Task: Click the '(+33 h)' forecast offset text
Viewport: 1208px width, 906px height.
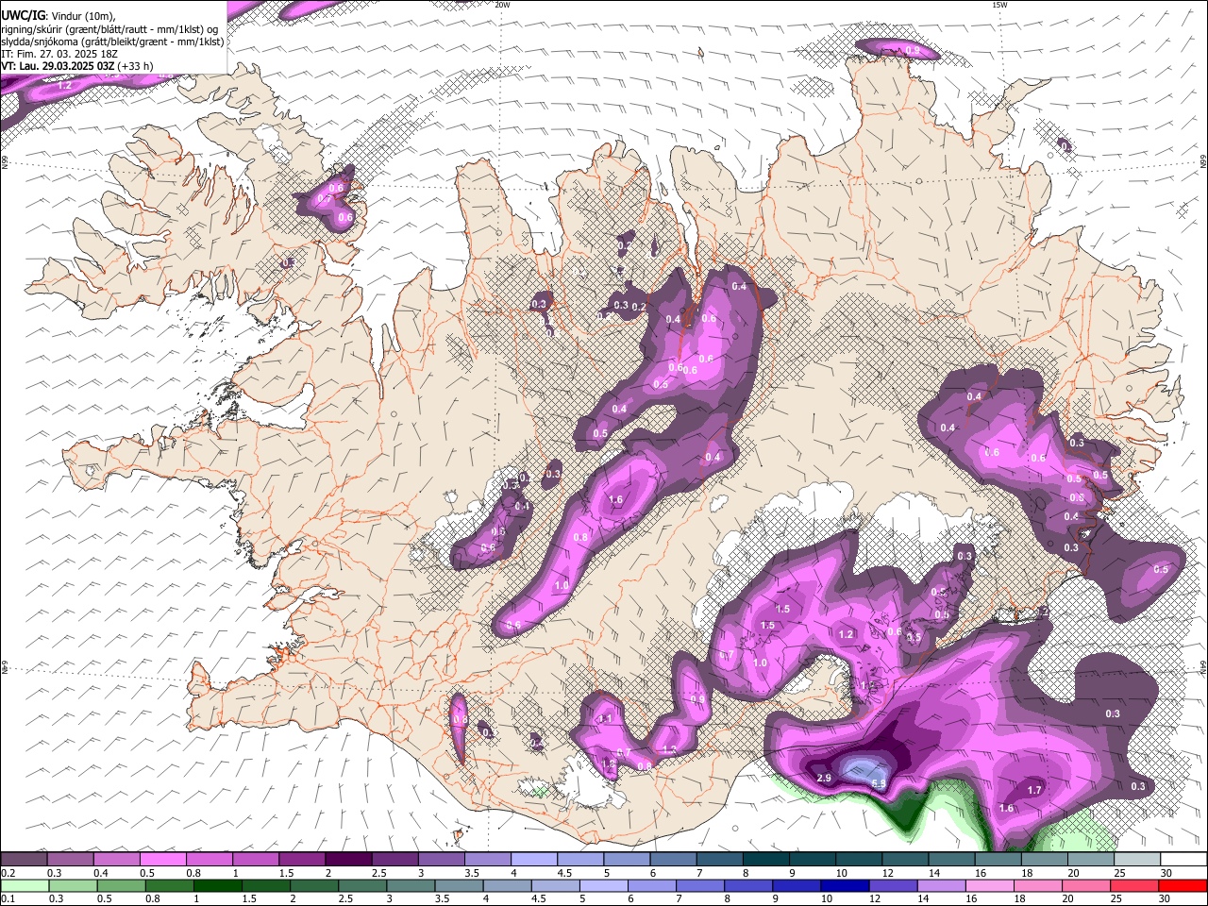Action: click(136, 66)
